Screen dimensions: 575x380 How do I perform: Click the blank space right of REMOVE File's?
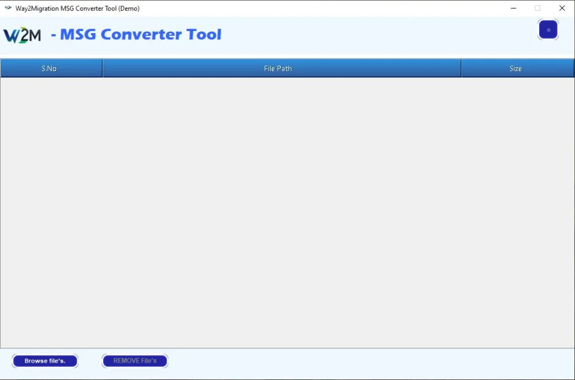pos(365,361)
